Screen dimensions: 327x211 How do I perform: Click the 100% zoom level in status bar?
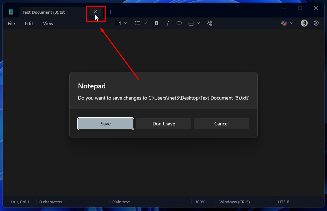(200, 202)
